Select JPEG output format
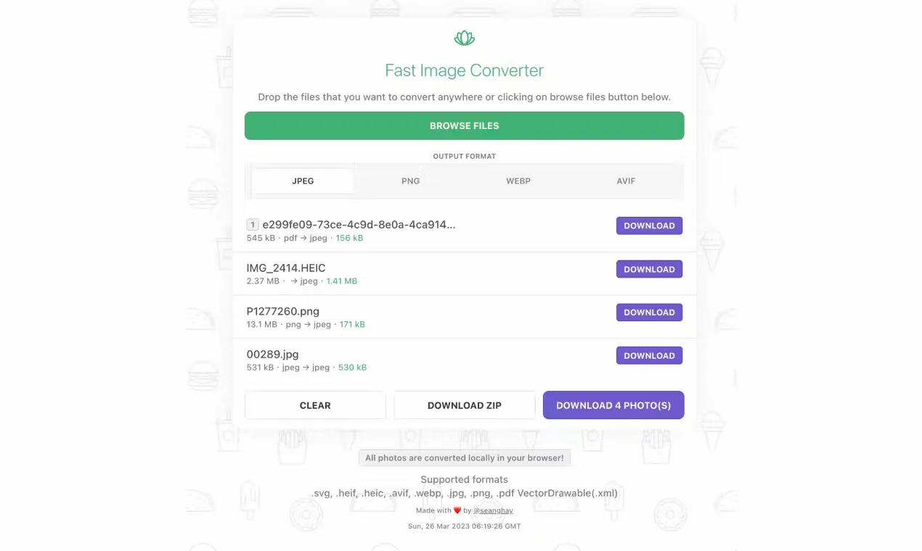 303,181
